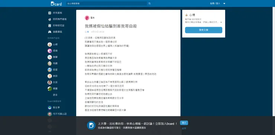Select the 女孩 board icon

50,82
